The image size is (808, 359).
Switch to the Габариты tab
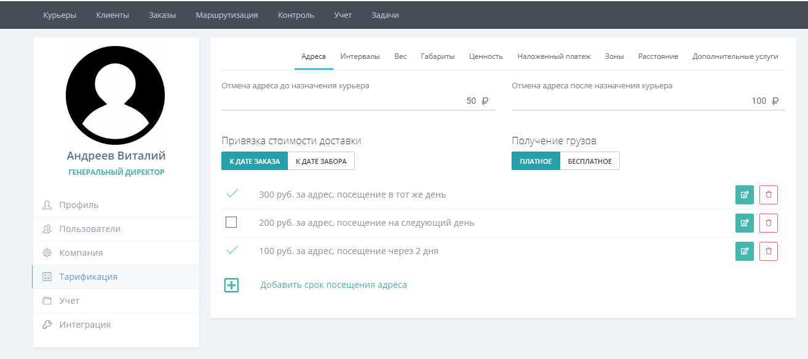(x=438, y=56)
